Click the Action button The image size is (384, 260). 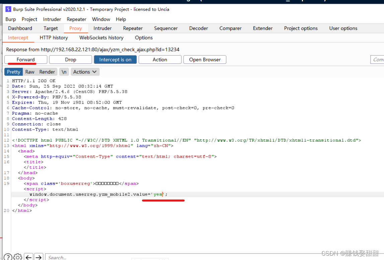pos(160,59)
